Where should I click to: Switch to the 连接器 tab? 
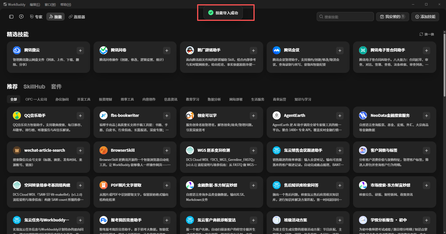(77, 17)
